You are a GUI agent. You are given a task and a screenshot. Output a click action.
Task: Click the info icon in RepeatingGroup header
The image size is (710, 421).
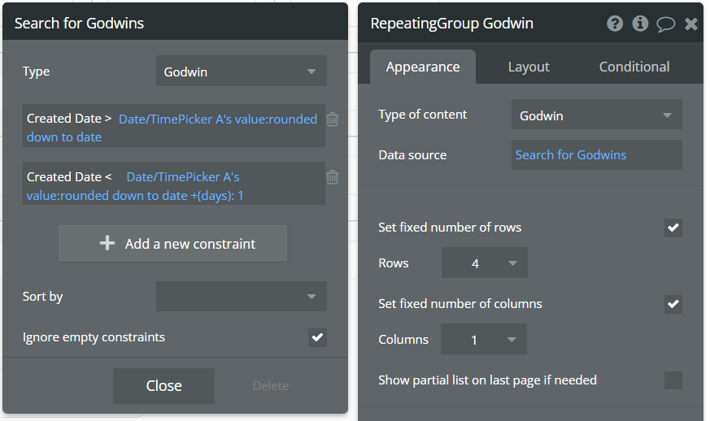click(640, 24)
